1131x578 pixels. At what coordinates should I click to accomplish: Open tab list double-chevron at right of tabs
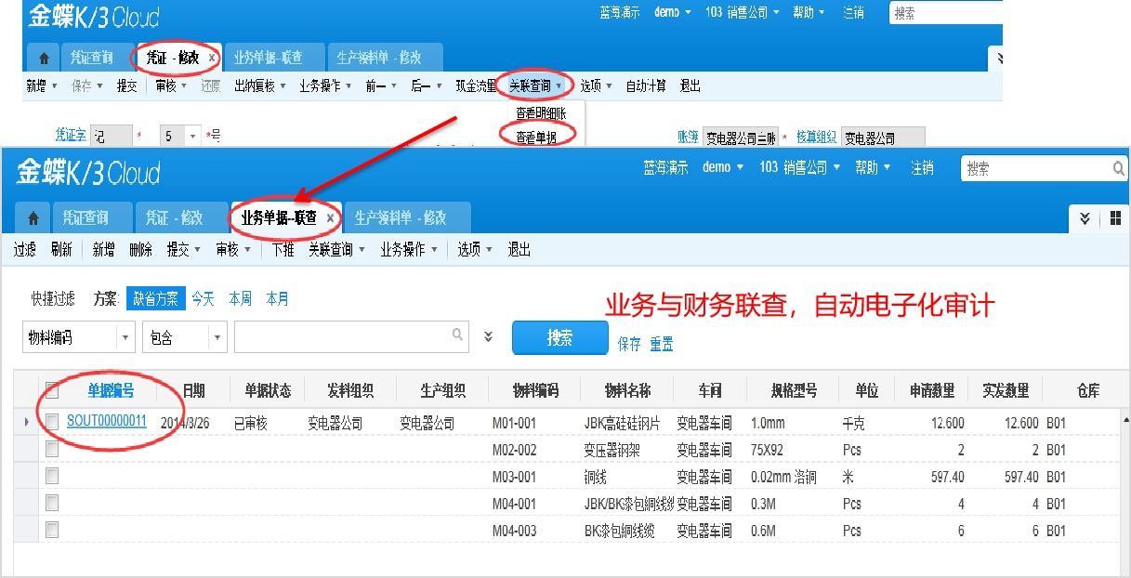tap(1085, 218)
